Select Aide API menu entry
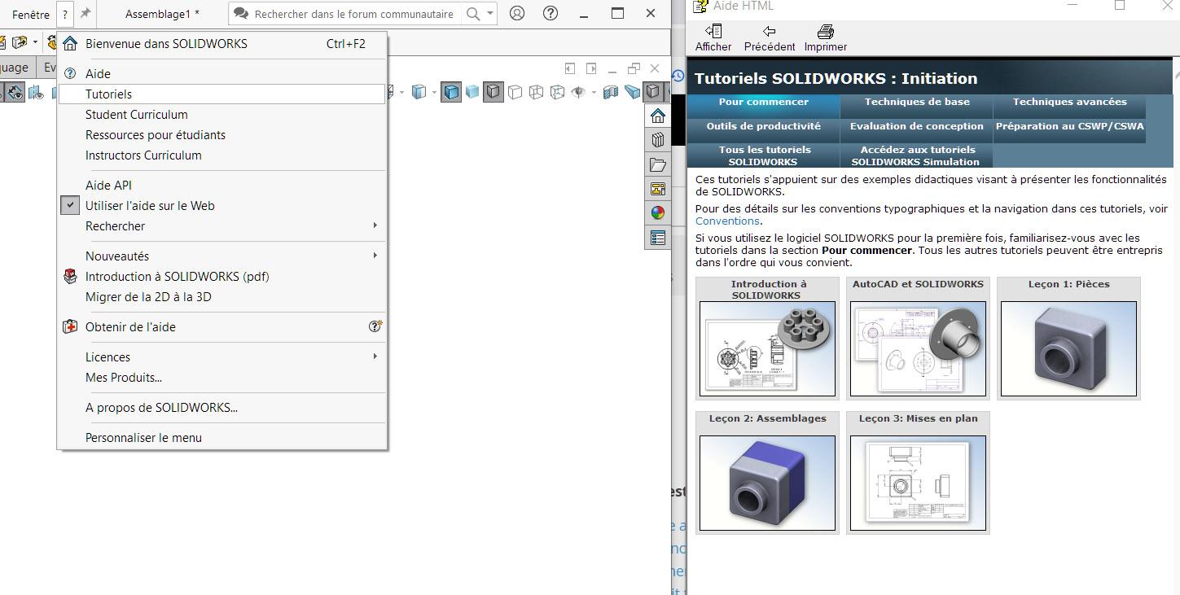The width and height of the screenshot is (1180, 595). (x=222, y=186)
